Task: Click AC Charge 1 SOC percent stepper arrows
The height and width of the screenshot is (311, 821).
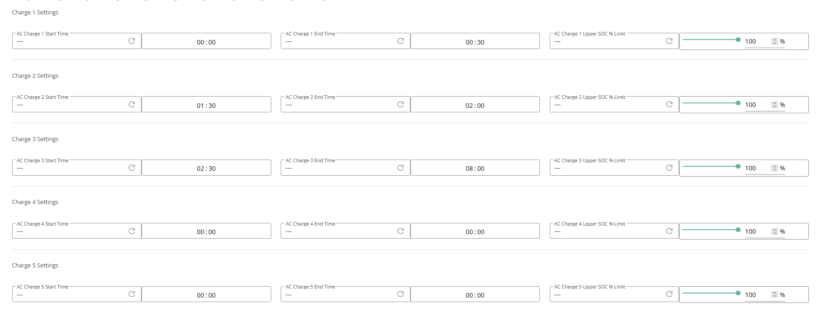Action: coord(774,41)
